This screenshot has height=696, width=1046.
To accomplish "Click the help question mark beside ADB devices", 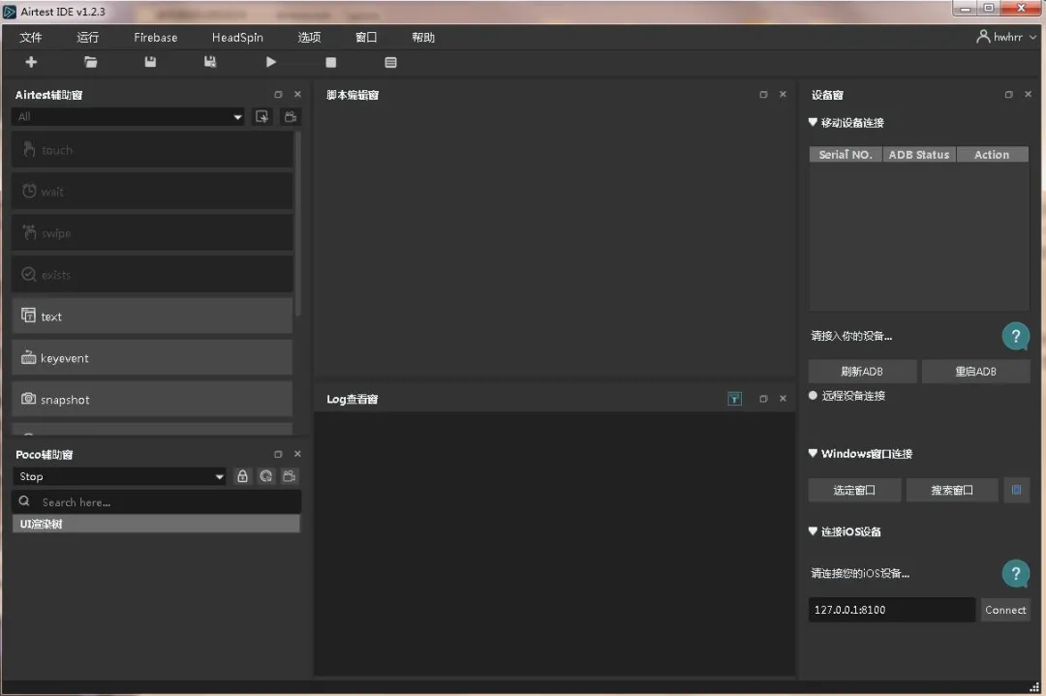I will (1015, 336).
